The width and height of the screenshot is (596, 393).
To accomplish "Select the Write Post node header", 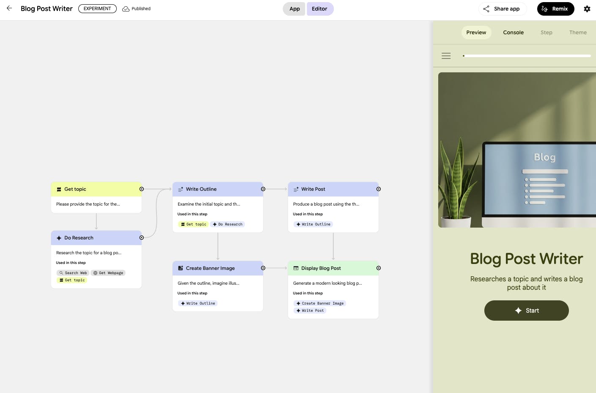I will point(333,189).
